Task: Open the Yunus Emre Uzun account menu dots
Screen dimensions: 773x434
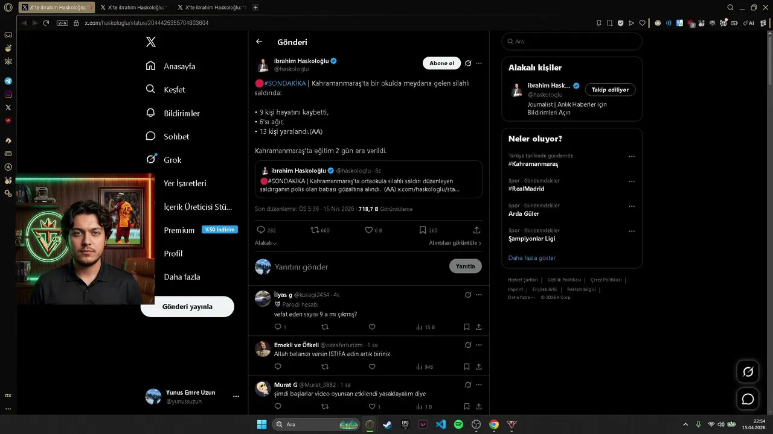Action: (236, 397)
